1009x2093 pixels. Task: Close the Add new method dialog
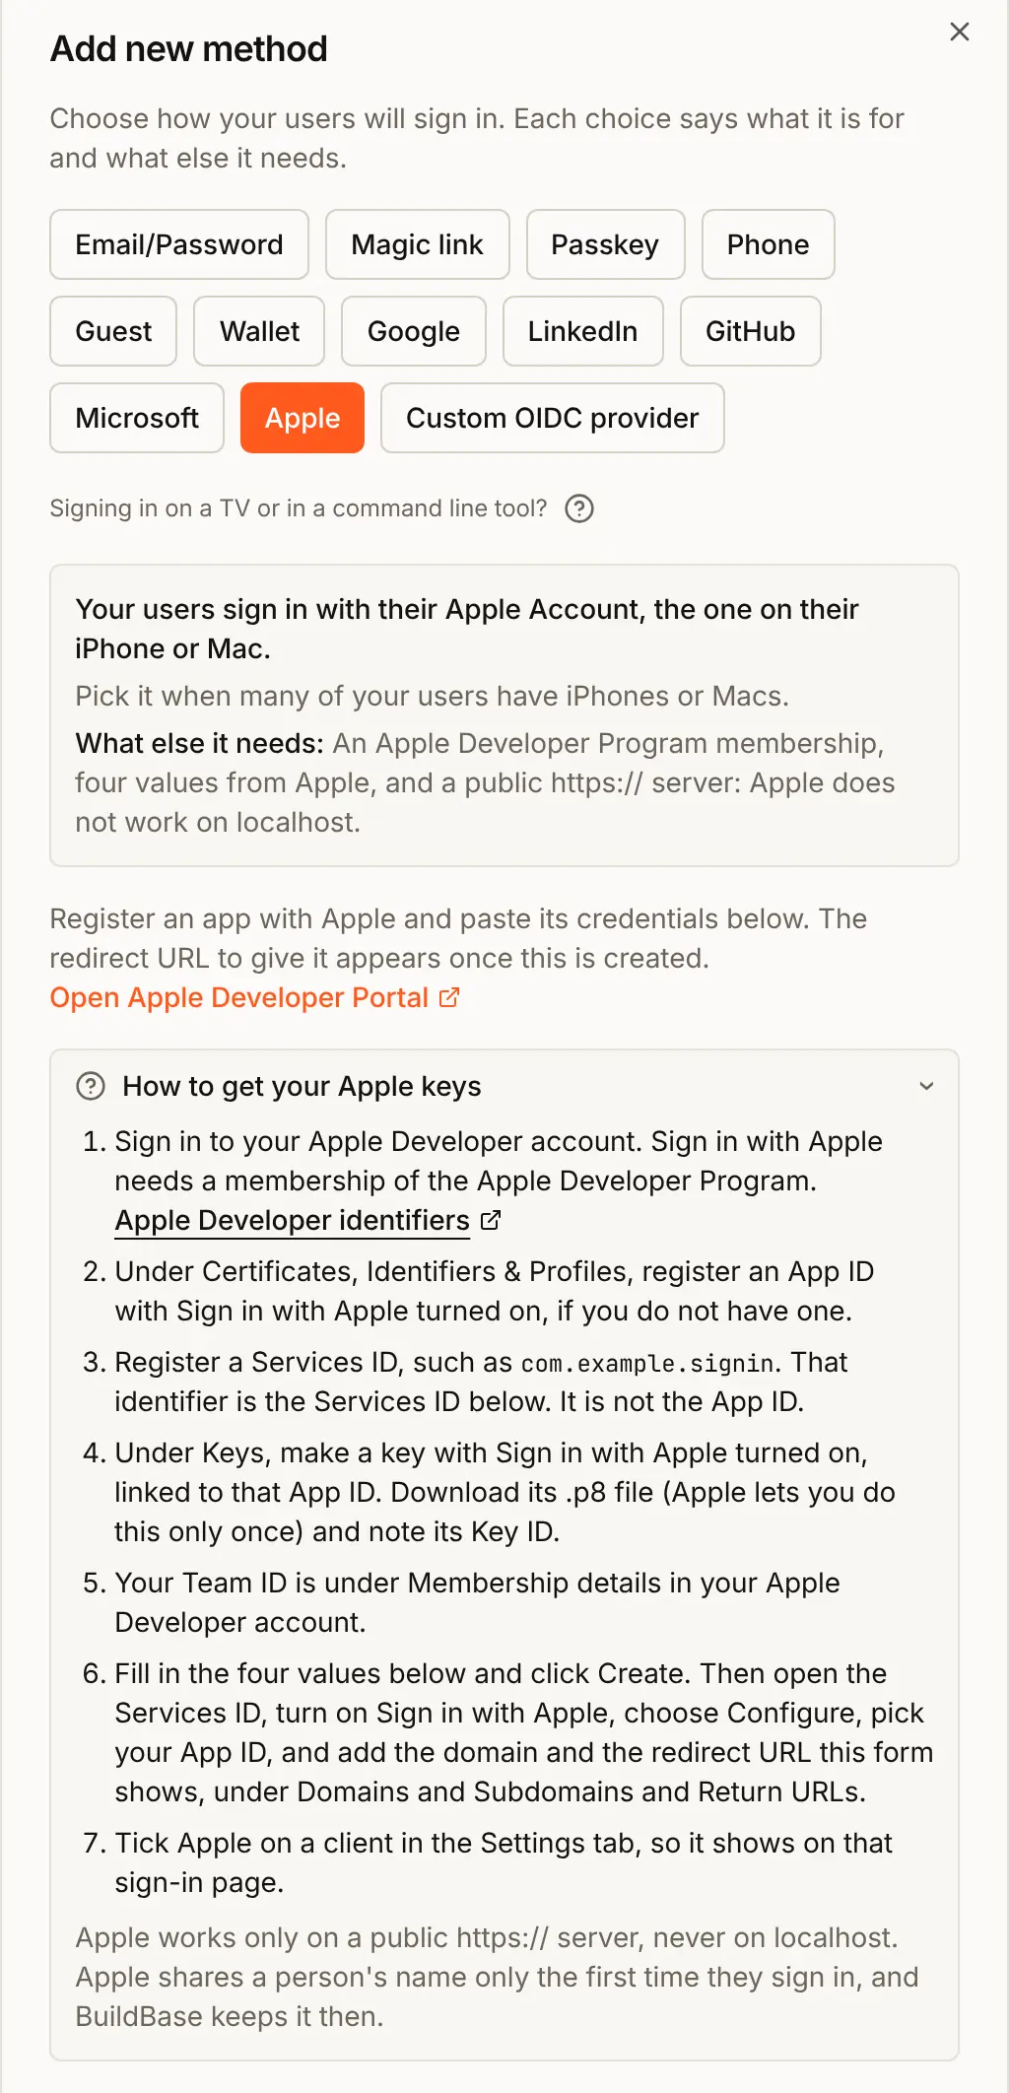click(960, 32)
